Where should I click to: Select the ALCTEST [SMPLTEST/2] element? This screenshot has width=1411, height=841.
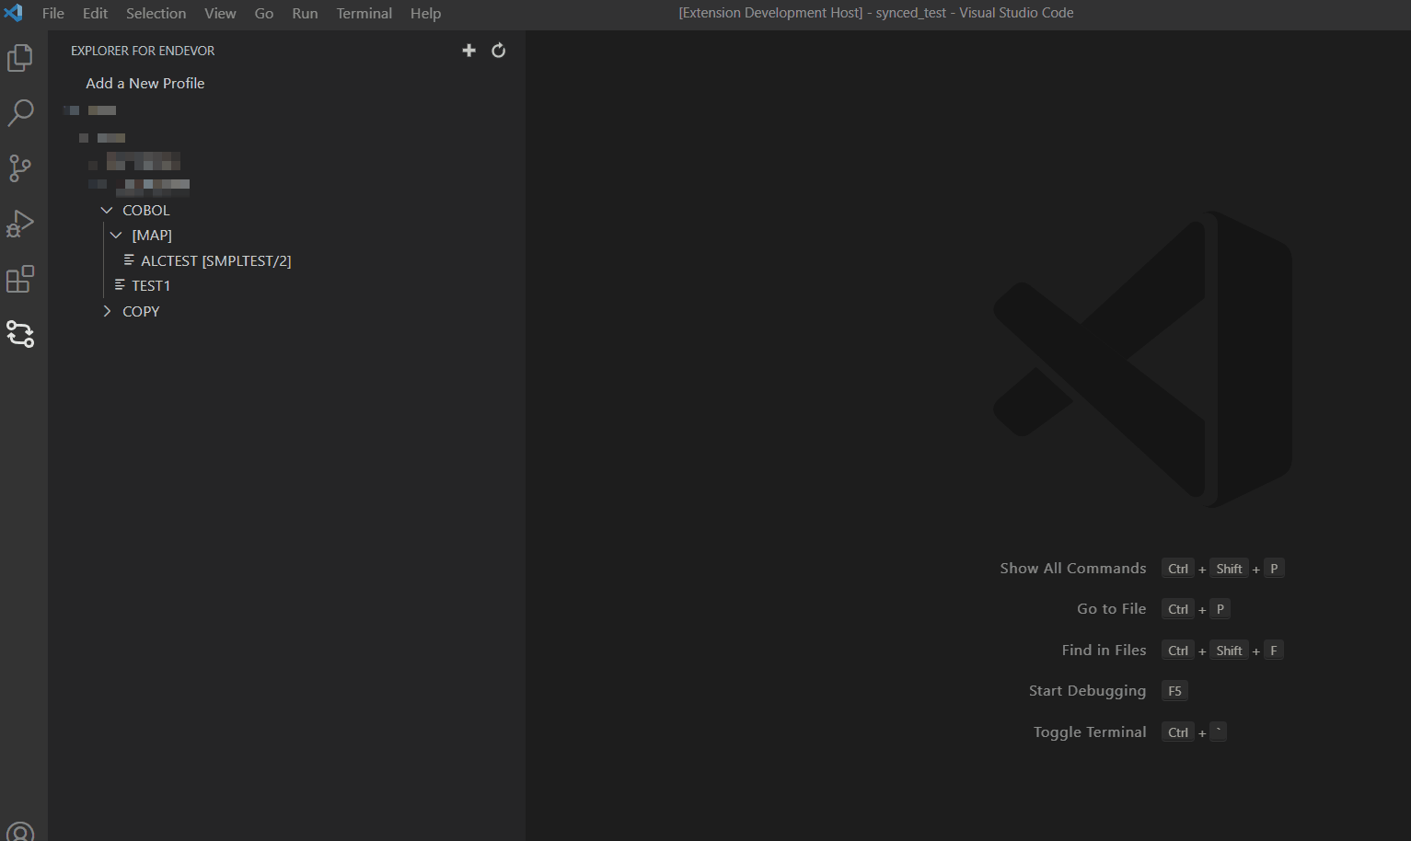point(215,261)
